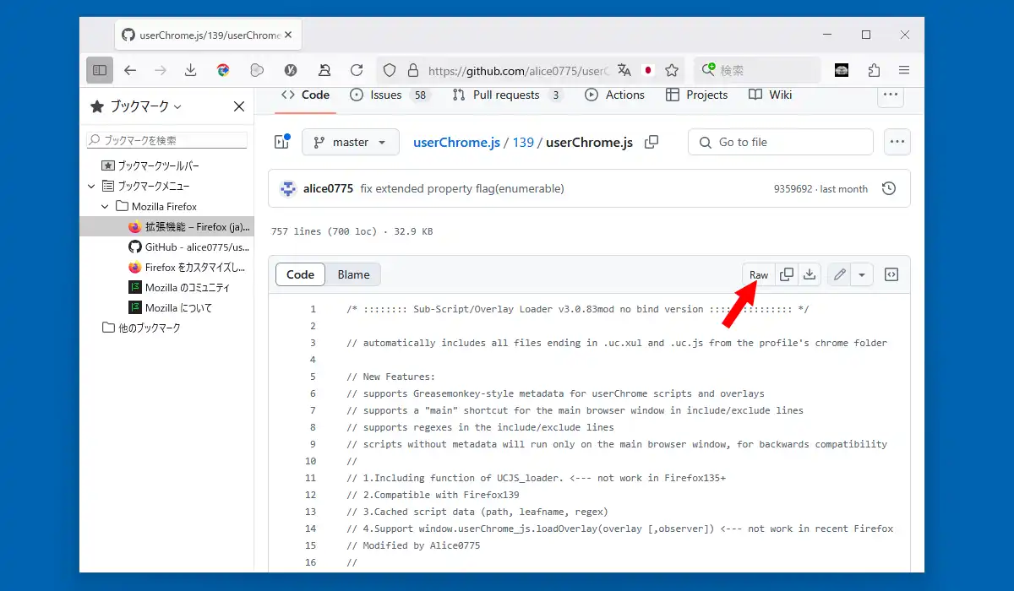1014x591 pixels.
Task: Go back with the arrow button
Action: pos(129,70)
